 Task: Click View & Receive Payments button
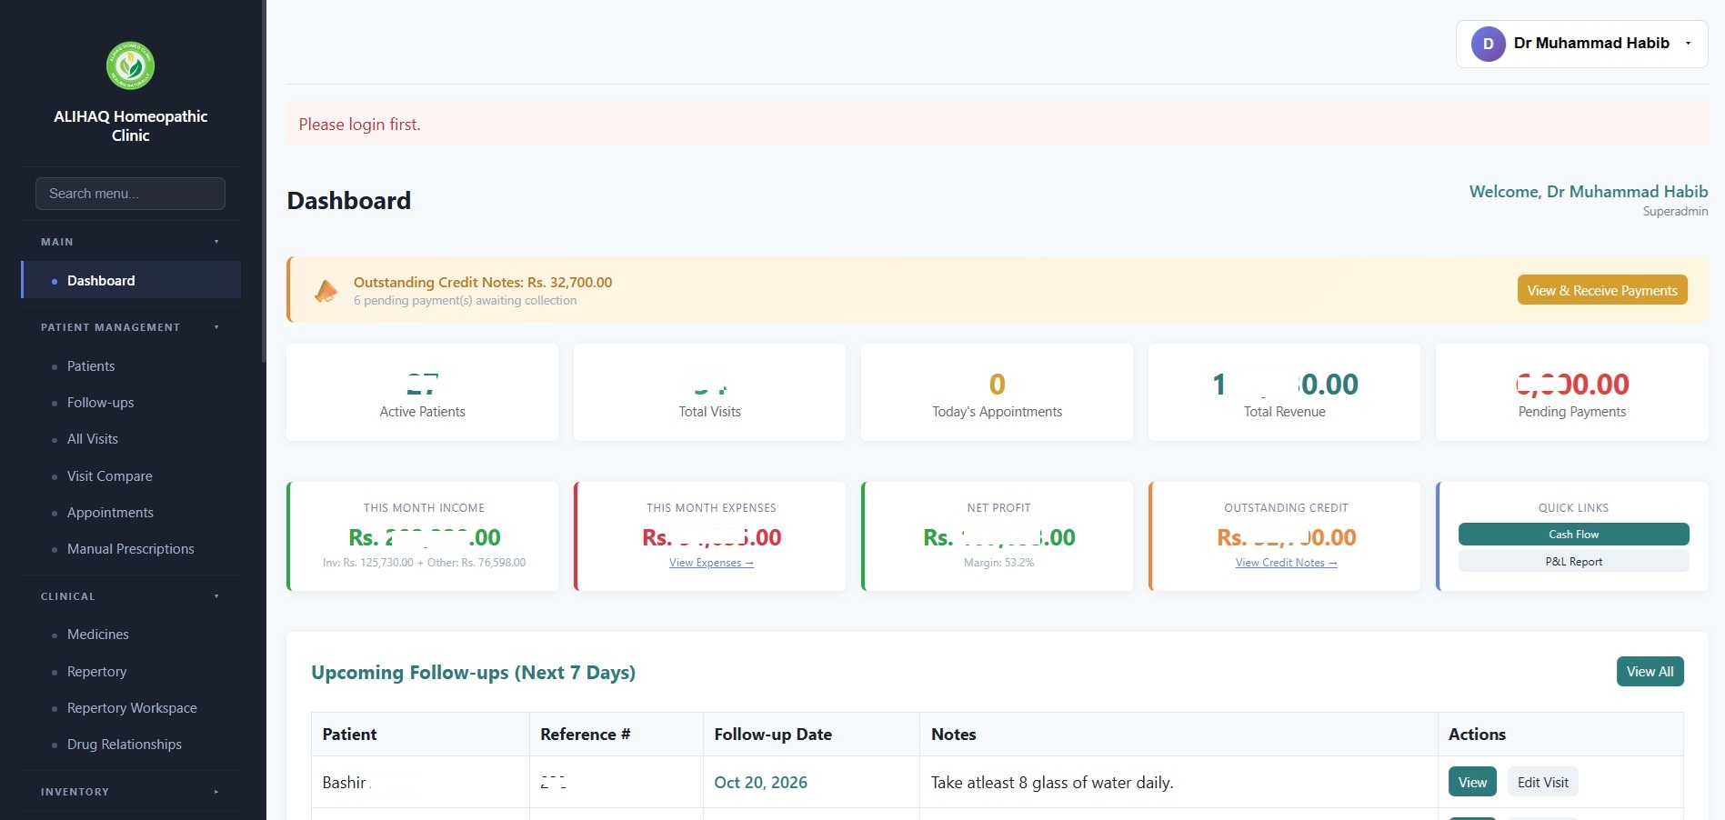pos(1602,290)
